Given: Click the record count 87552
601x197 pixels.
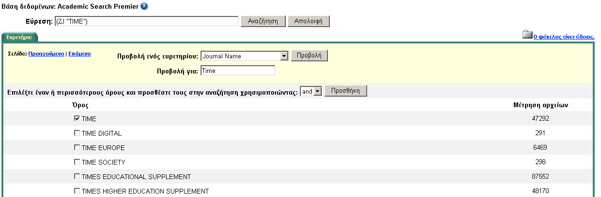Looking at the screenshot, I should [x=540, y=177].
